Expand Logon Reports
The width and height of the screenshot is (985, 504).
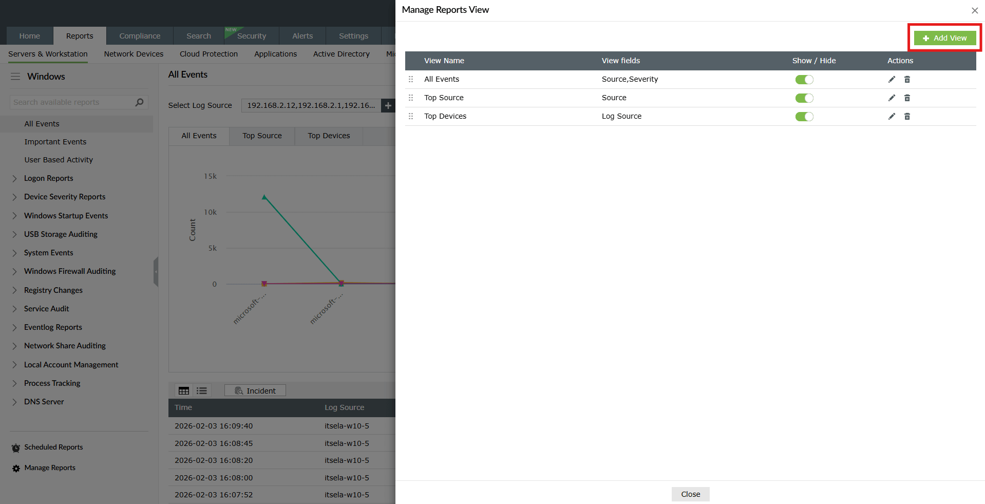pos(14,178)
